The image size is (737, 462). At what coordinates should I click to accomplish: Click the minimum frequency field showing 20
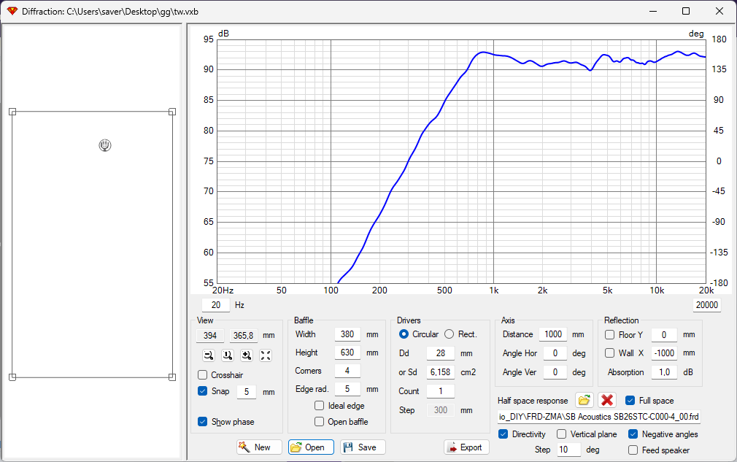coord(216,305)
